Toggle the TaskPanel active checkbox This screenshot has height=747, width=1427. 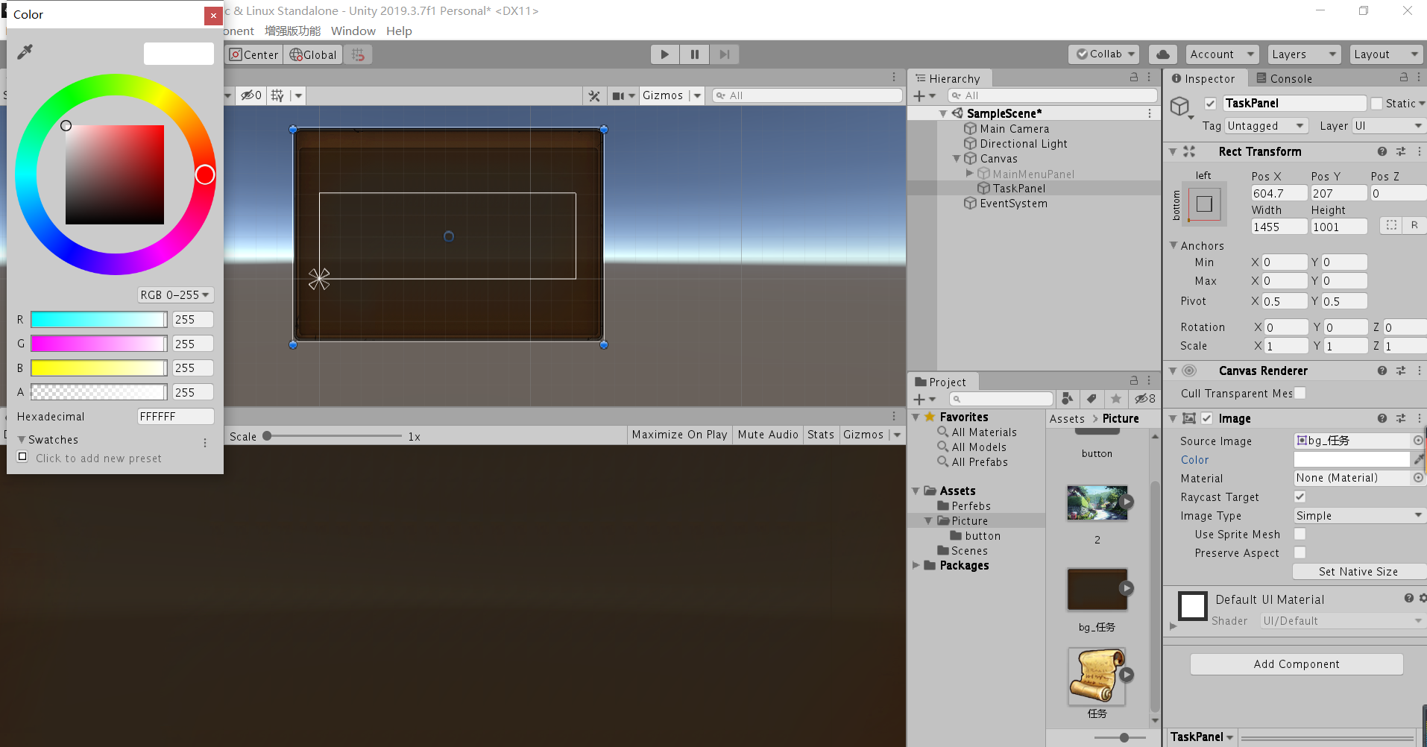[1210, 104]
